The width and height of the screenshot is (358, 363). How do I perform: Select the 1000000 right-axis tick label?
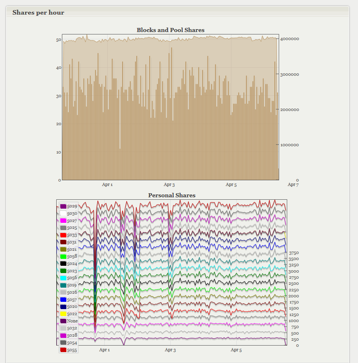click(x=290, y=145)
